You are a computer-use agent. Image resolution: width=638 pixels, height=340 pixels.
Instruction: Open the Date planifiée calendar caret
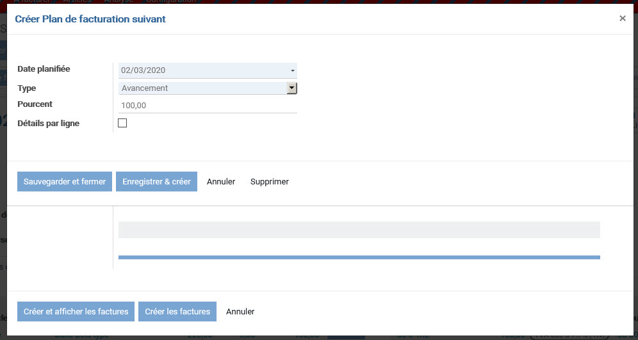pos(293,70)
